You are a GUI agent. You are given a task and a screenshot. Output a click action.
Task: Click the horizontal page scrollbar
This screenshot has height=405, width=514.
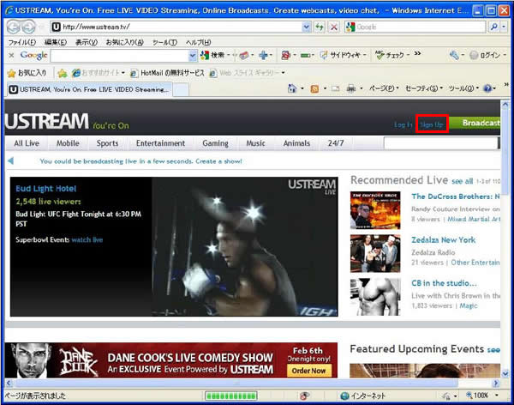point(236,383)
